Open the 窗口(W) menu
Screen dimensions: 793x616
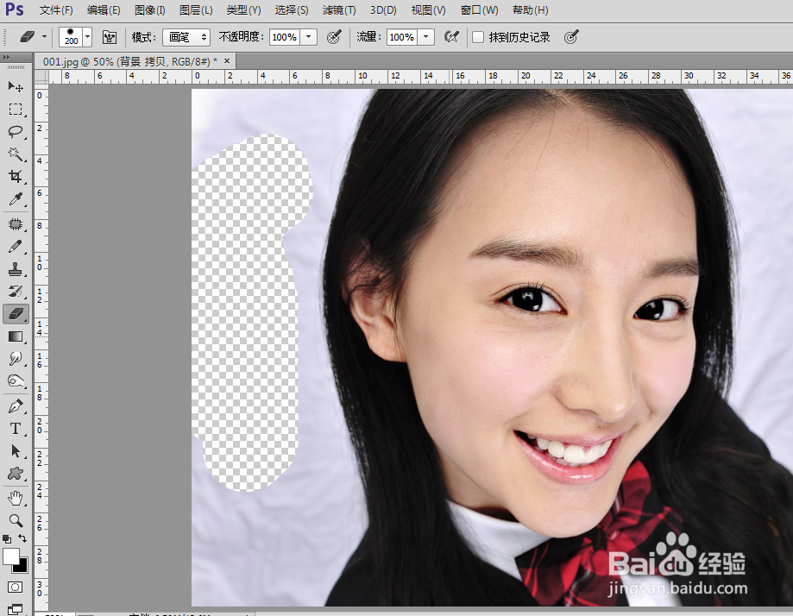pyautogui.click(x=480, y=10)
